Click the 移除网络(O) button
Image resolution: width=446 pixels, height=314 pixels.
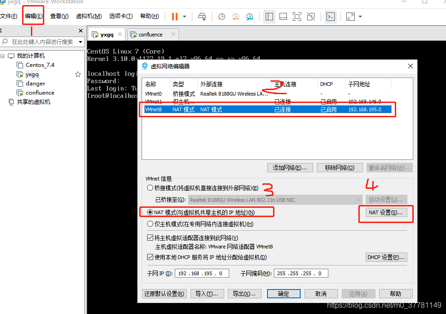(x=339, y=168)
